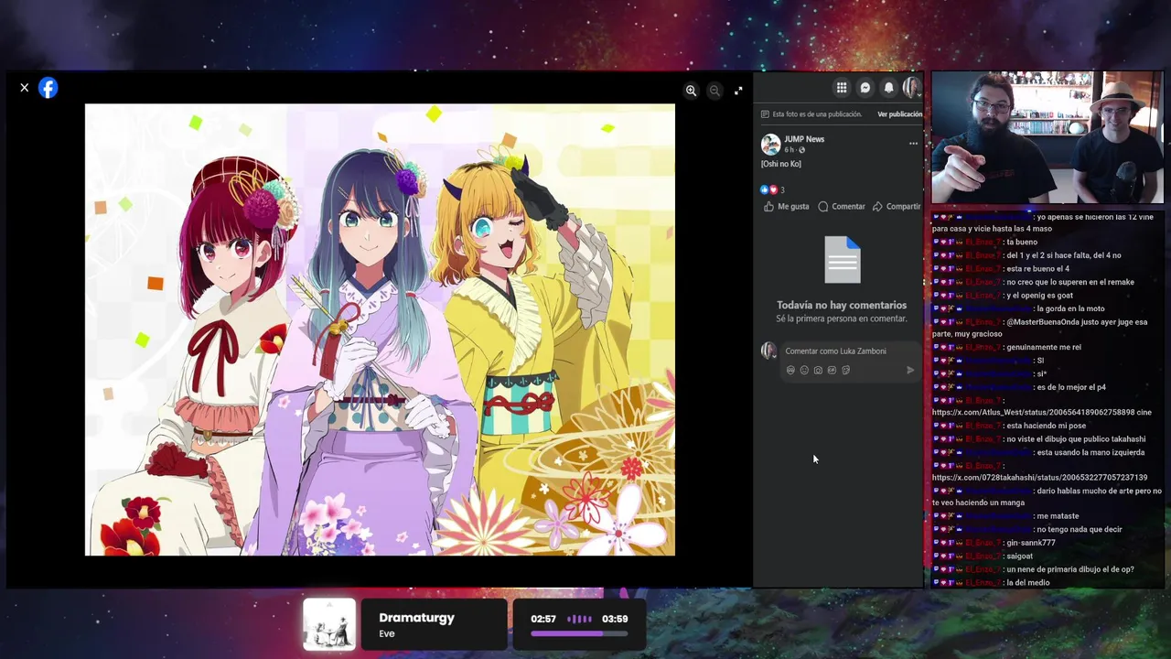Send the comment arrow

pos(910,371)
